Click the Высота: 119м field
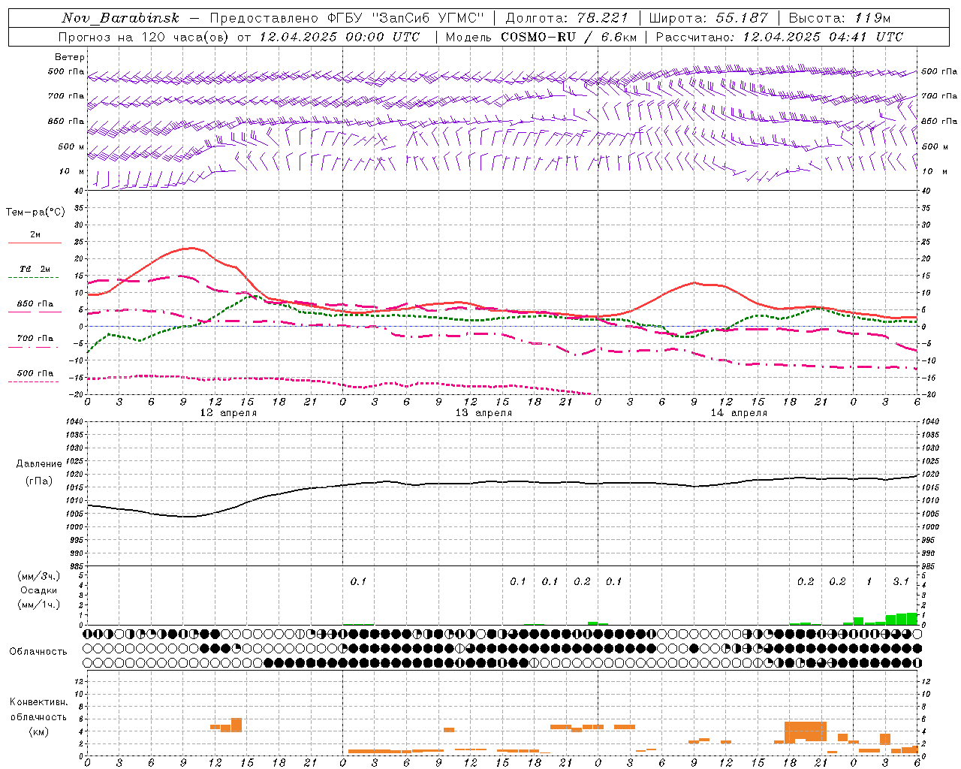 [839, 18]
